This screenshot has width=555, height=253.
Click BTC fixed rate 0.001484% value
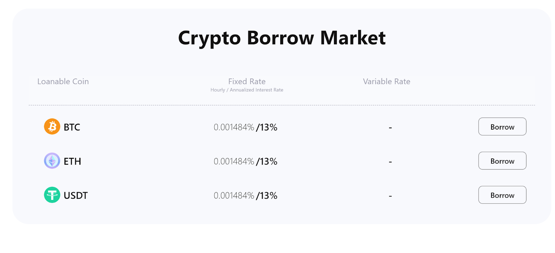(x=234, y=127)
